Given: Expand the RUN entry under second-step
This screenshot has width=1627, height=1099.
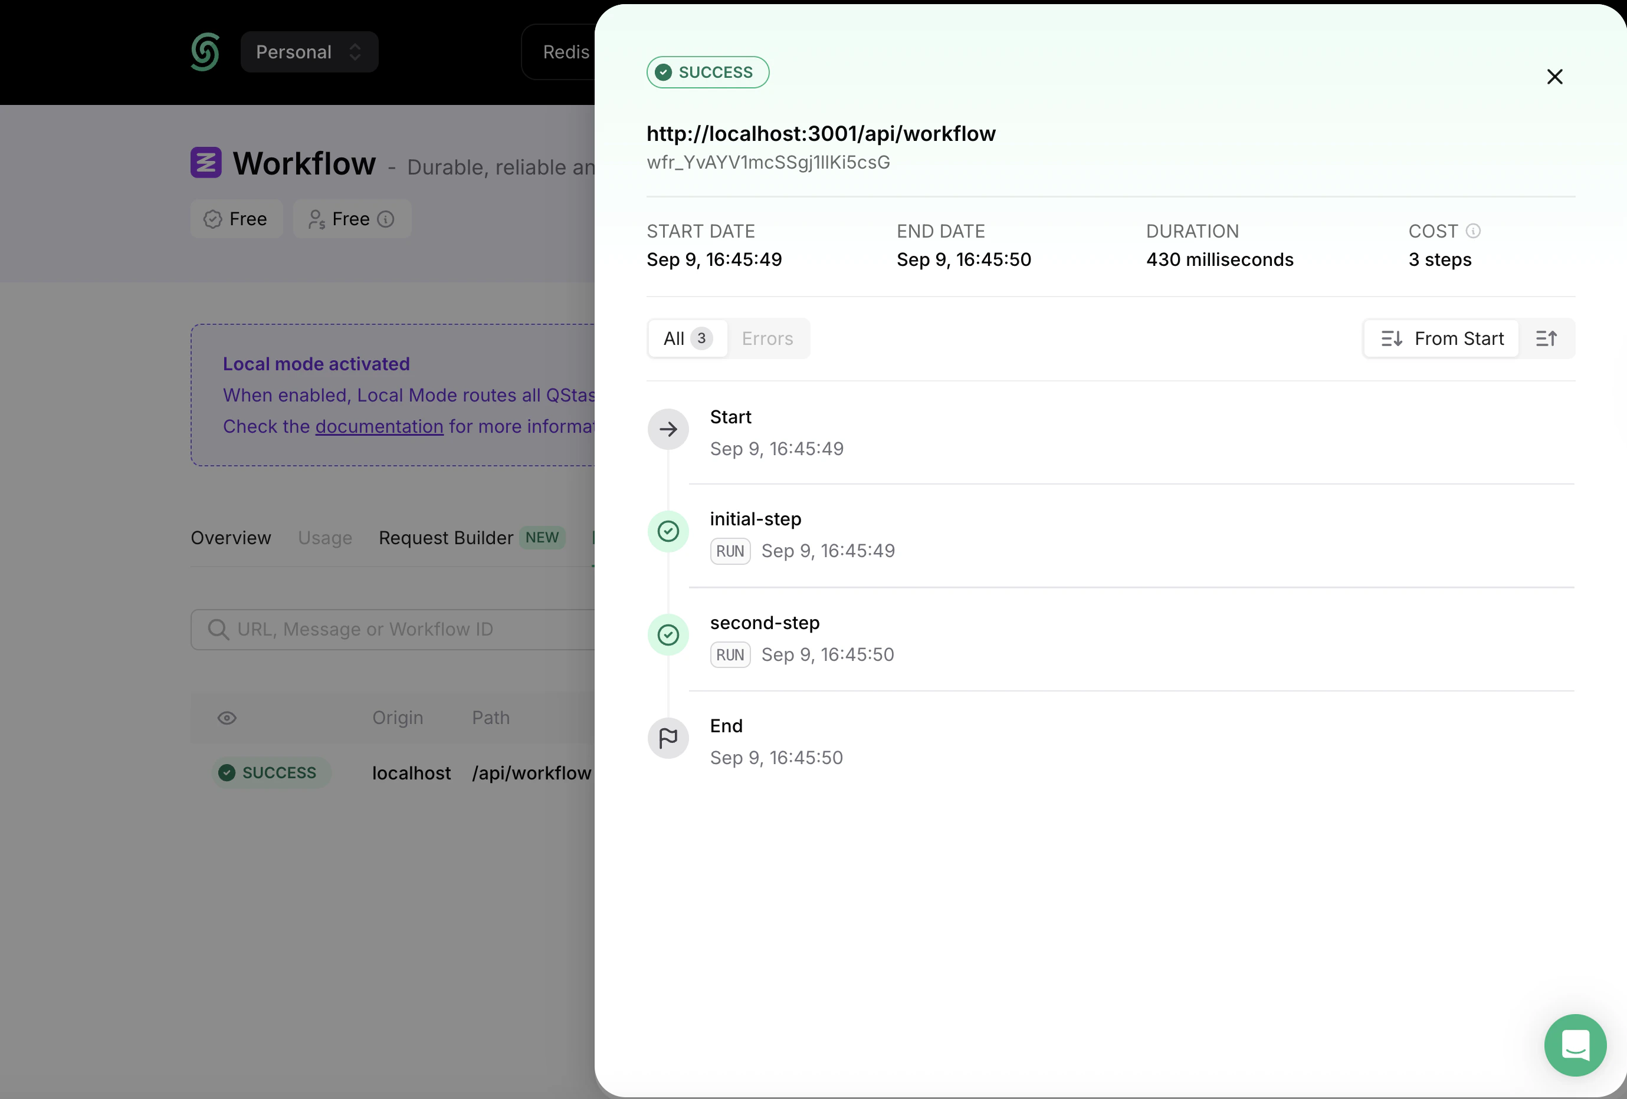Looking at the screenshot, I should tap(730, 655).
